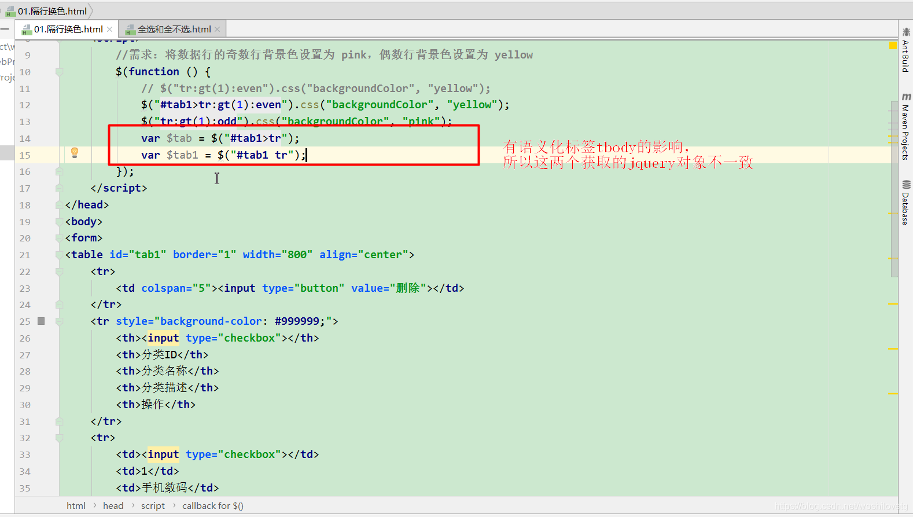The height and width of the screenshot is (517, 913).
Task: Click line number 14 in the gutter
Action: (25, 138)
